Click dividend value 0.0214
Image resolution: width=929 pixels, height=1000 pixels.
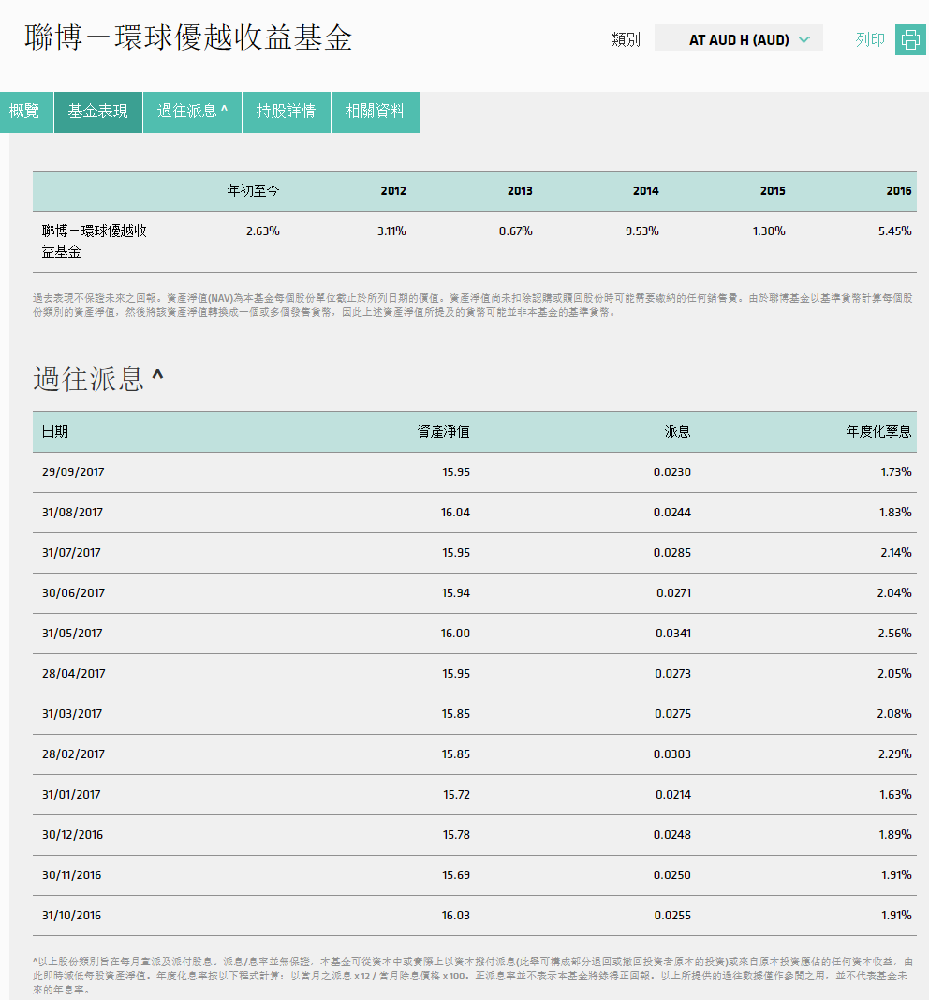pos(673,794)
